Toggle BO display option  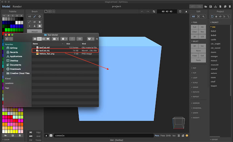pyautogui.click(x=31, y=132)
